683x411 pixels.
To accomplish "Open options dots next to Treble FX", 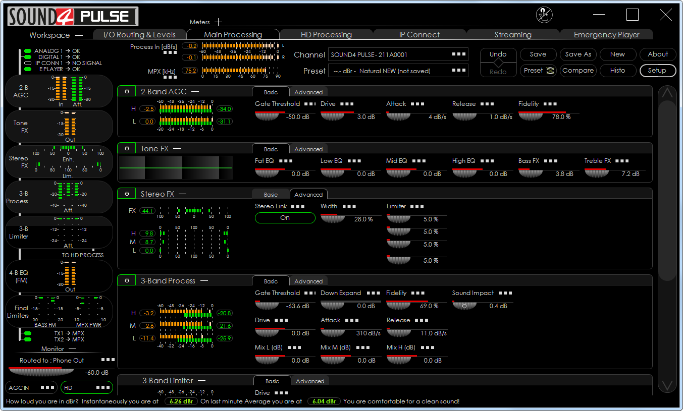I will pyautogui.click(x=622, y=161).
